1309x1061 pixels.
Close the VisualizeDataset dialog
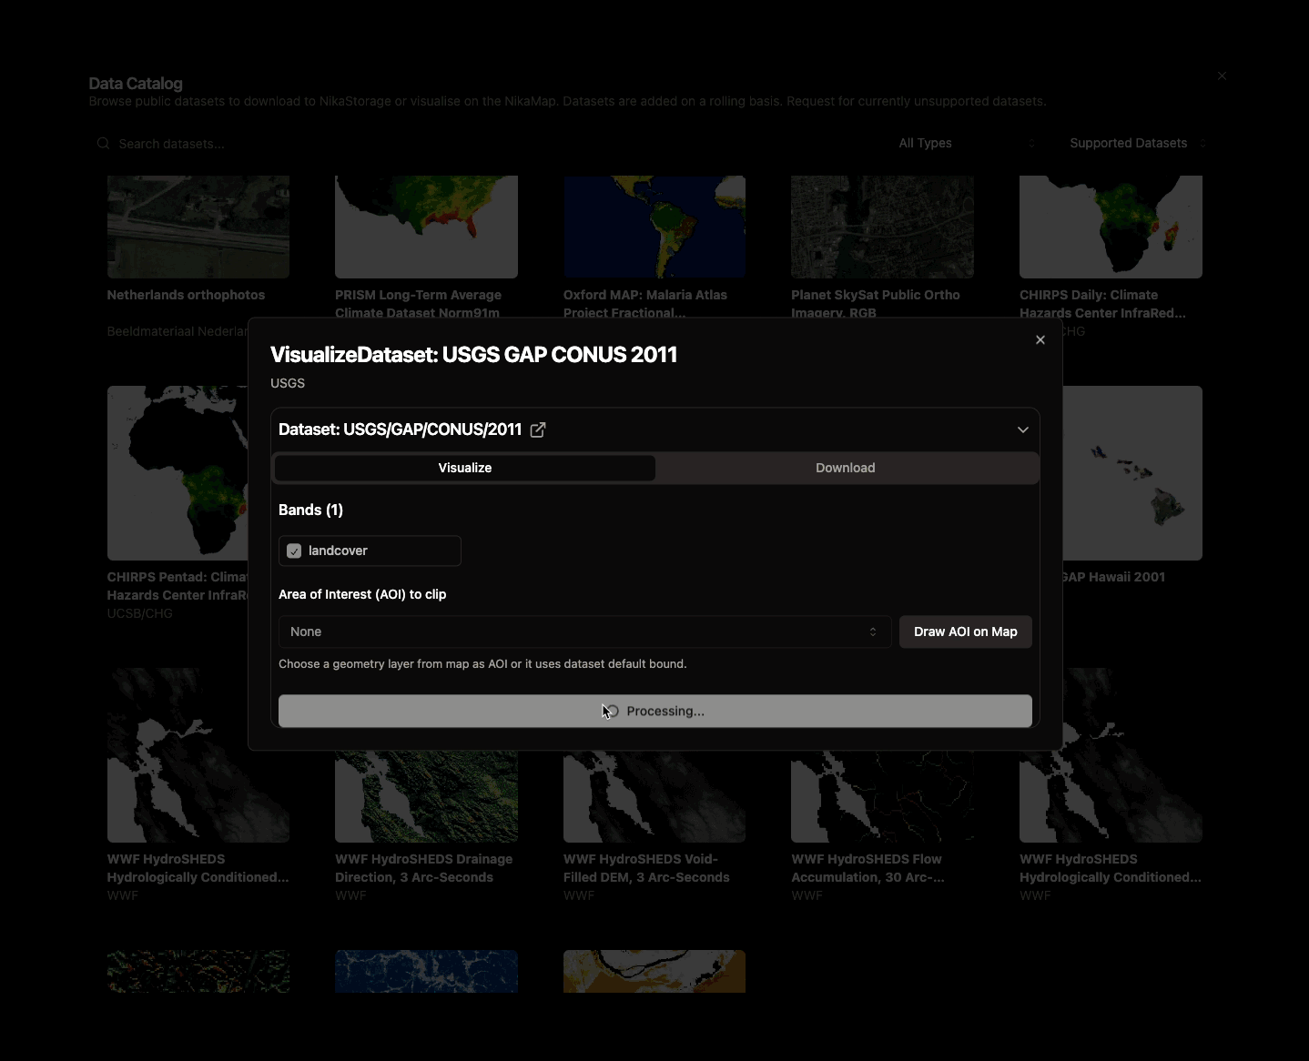click(x=1039, y=339)
